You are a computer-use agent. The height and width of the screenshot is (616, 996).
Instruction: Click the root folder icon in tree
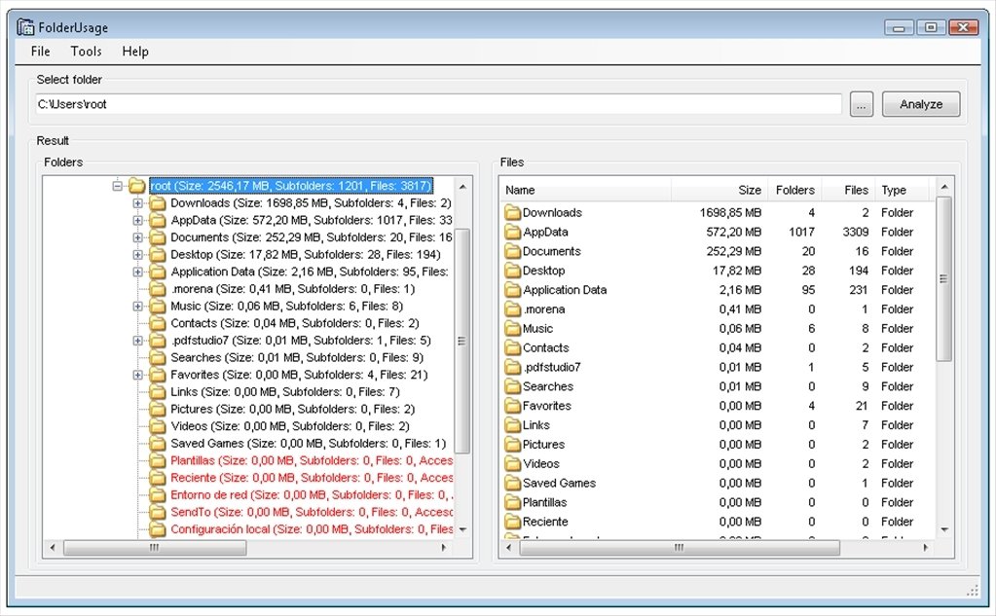click(137, 186)
